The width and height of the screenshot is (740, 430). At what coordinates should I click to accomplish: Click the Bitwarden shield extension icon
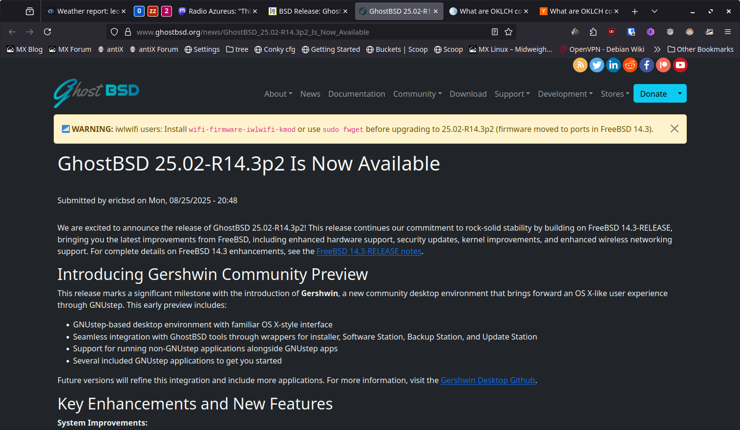[x=631, y=32]
